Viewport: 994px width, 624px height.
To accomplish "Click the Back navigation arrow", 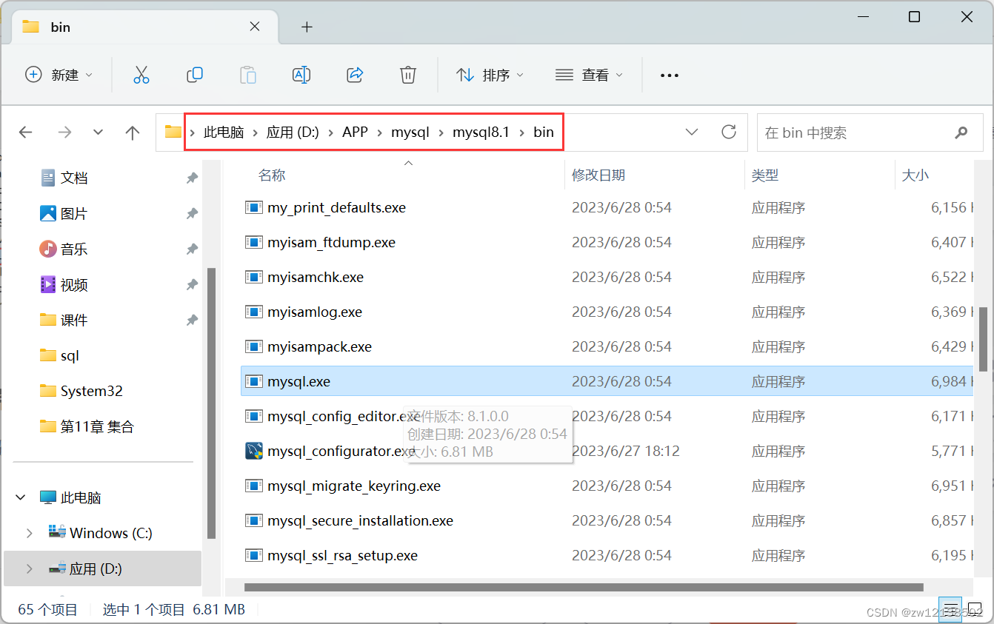I will 26,132.
